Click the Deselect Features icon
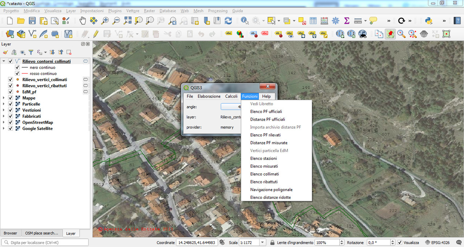The image size is (464, 247). (302, 21)
